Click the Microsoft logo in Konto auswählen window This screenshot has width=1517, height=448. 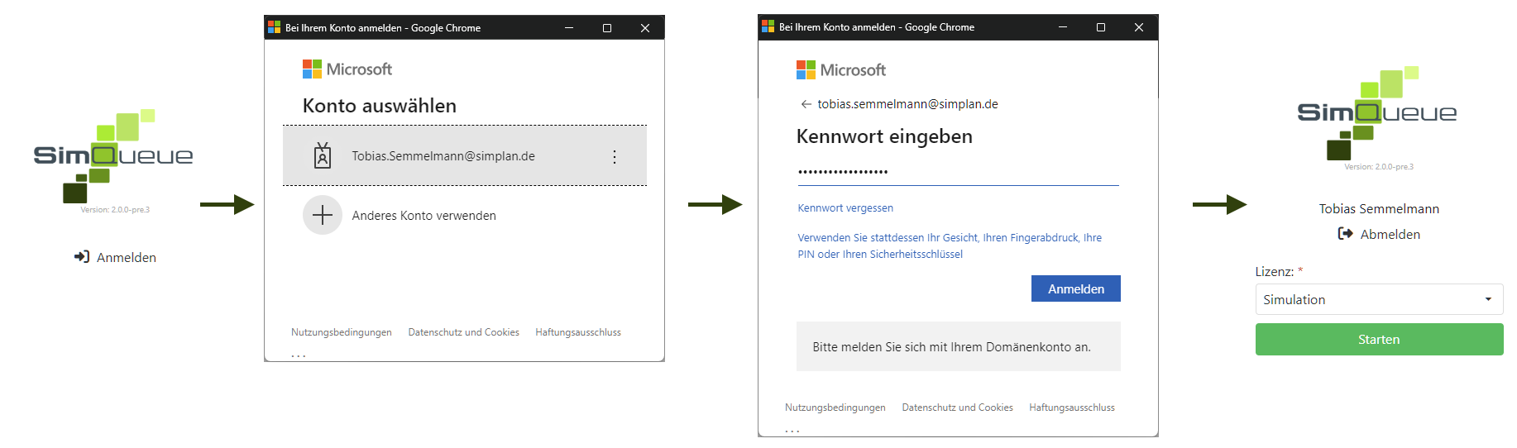347,69
